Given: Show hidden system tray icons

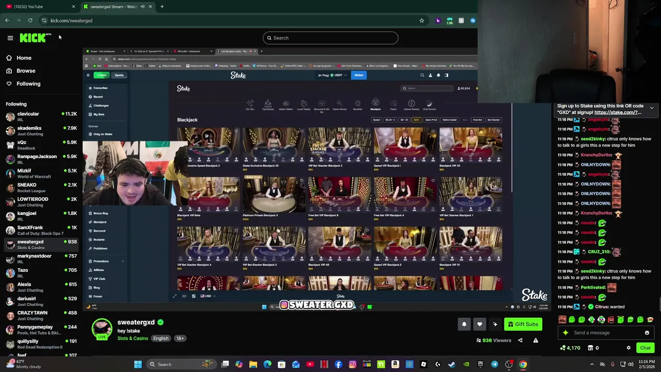Looking at the screenshot, I should click(x=592, y=364).
